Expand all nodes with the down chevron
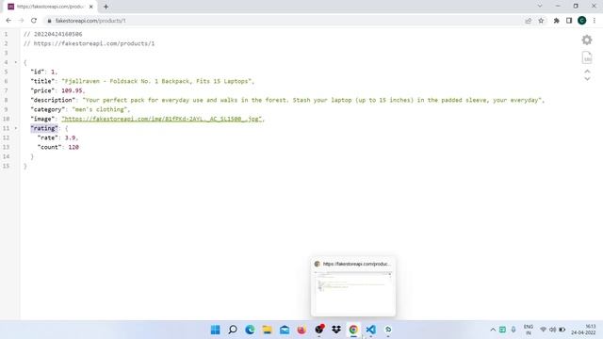Viewport: 603px width, 339px height. [587, 79]
